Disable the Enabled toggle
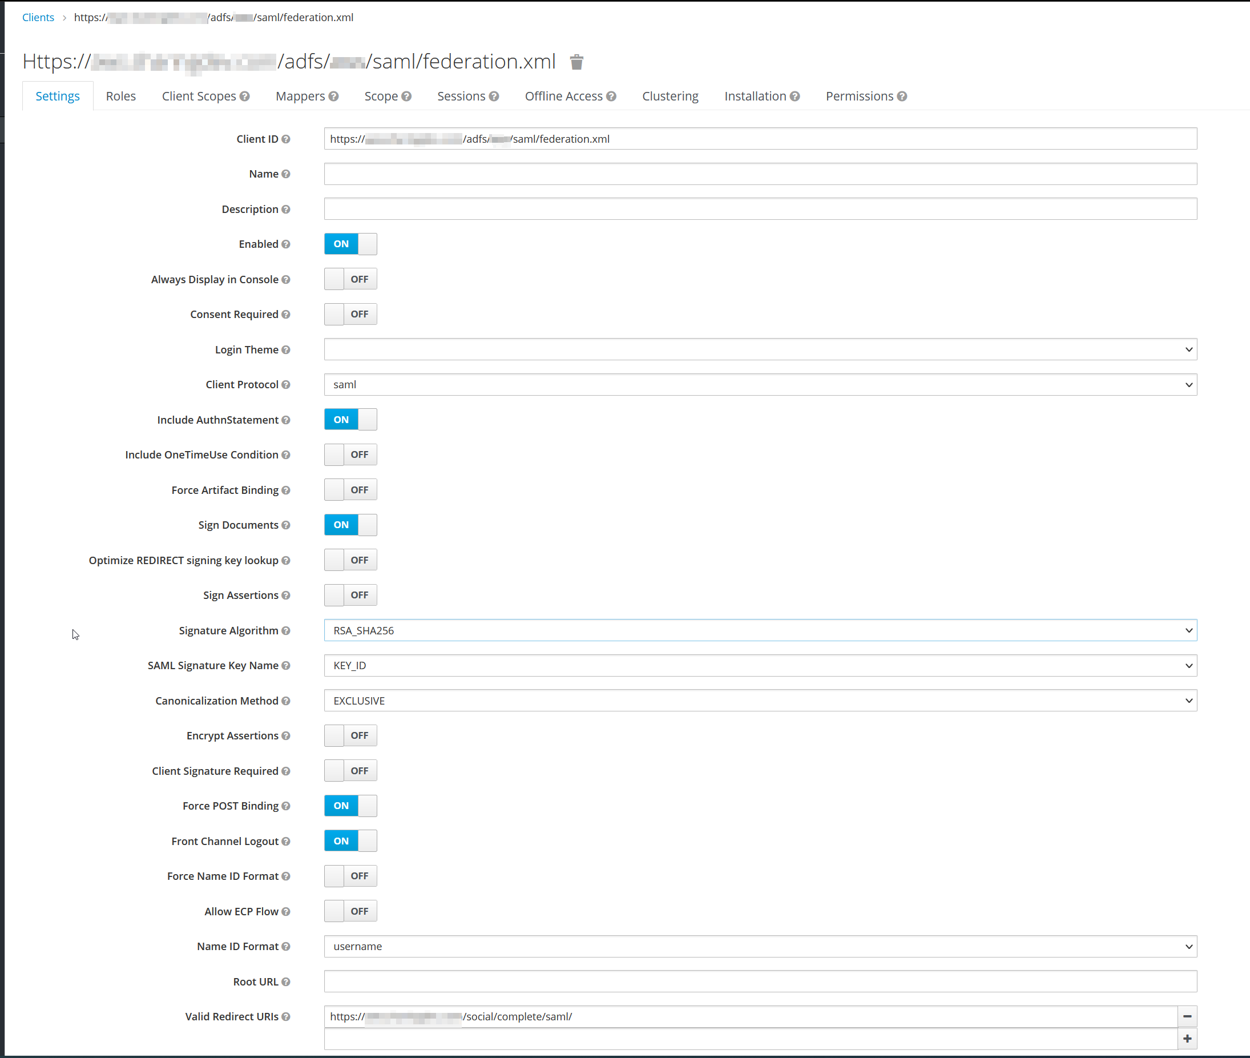Screen dimensions: 1250x1058 pos(350,243)
